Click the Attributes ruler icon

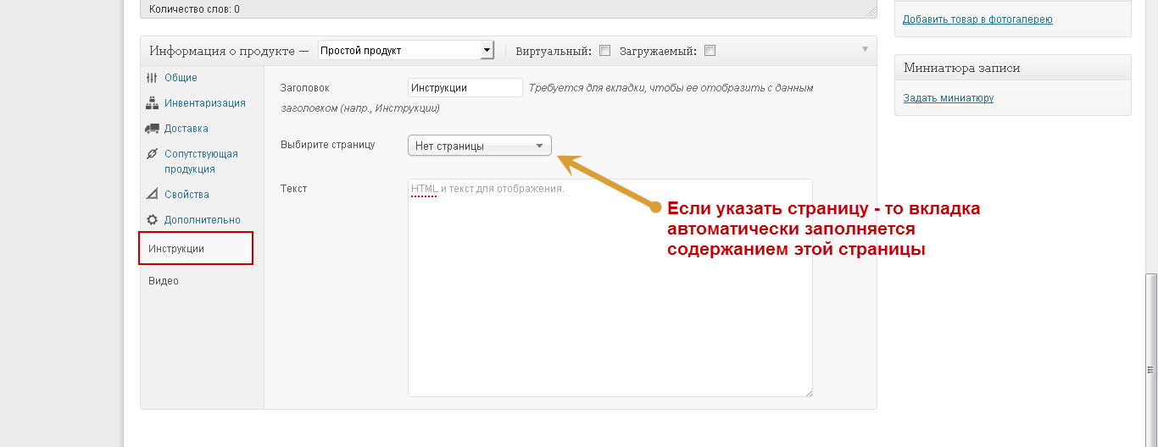(x=152, y=195)
